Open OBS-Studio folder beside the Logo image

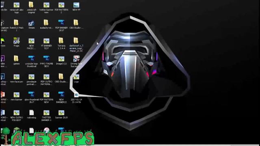[x=61, y=78]
